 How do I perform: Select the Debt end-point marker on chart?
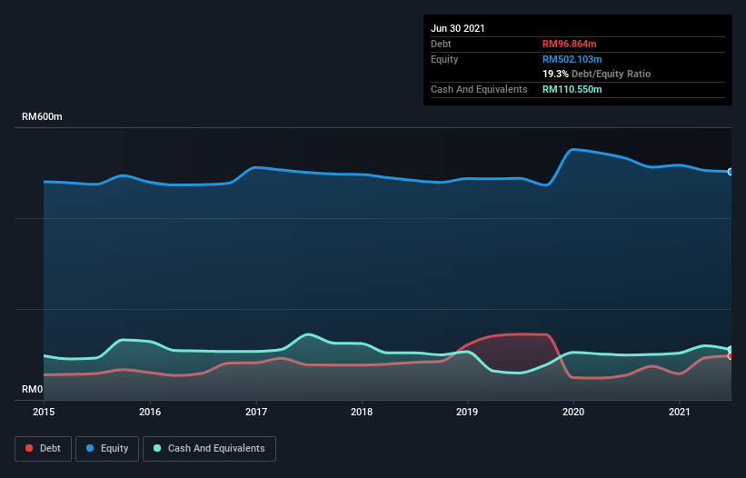click(731, 355)
